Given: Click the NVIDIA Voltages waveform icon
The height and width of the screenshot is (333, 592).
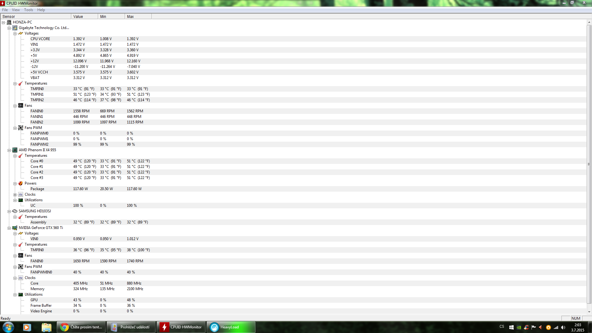Looking at the screenshot, I should coord(21,233).
